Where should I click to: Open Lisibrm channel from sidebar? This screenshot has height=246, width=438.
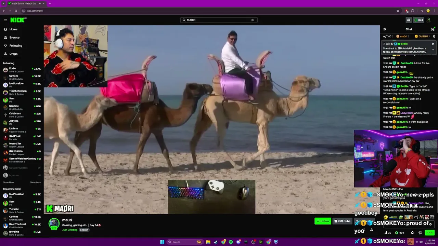pyautogui.click(x=22, y=130)
